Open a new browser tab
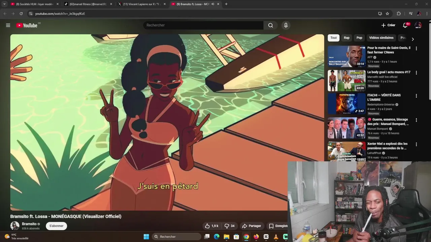431x242 pixels. (226, 4)
